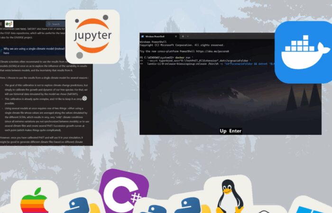Click the site logo in the page header
Screen dimensions: 332x213
point(9,24)
